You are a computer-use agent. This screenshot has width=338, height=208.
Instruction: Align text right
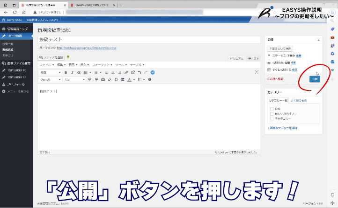click(x=120, y=73)
